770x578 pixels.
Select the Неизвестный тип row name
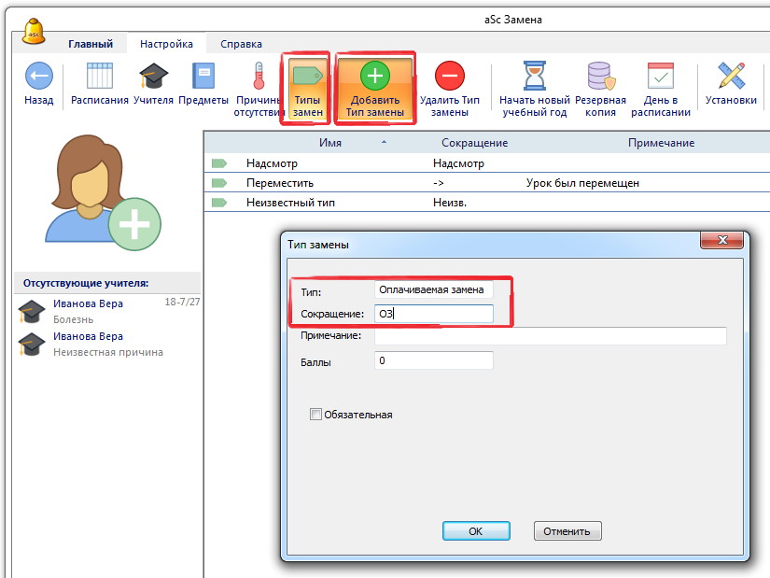point(290,203)
